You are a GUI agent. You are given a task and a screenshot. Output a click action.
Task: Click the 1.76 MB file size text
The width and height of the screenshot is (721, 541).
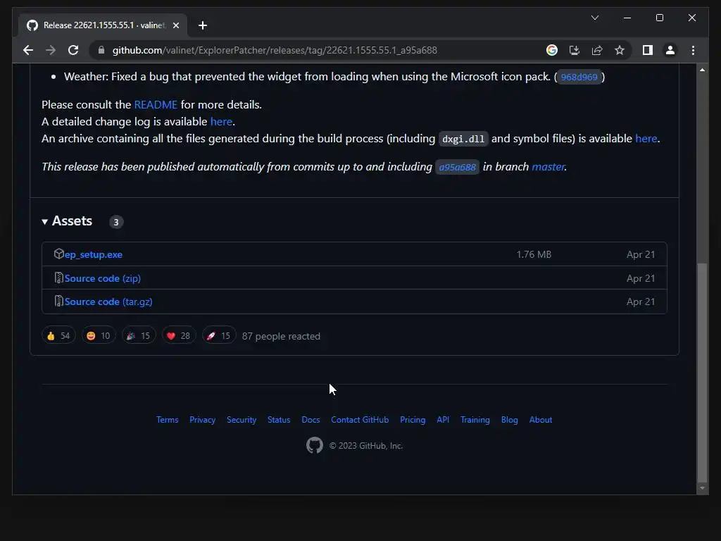(x=534, y=254)
